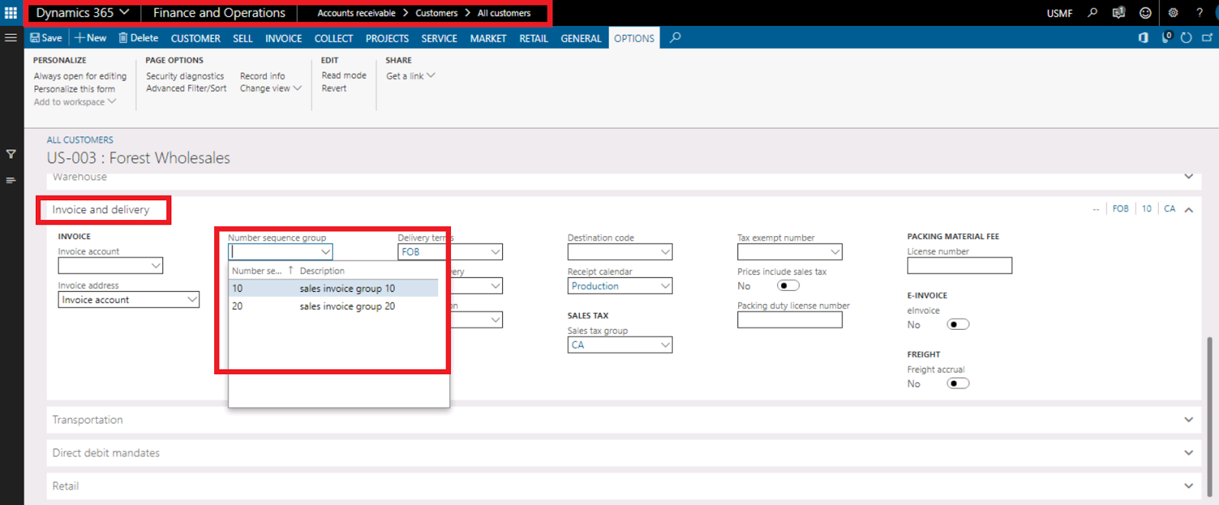The height and width of the screenshot is (505, 1219).
Task: Open the Tax exempt number dropdown
Action: (x=835, y=252)
